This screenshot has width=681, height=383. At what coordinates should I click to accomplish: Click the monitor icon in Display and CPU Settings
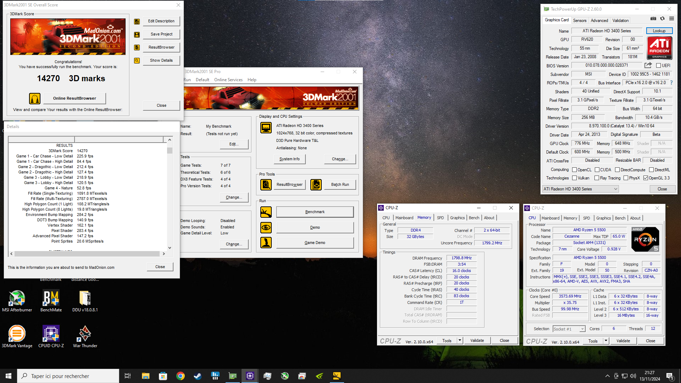(x=266, y=127)
